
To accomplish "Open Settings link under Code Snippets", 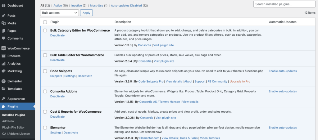I will point(70,76).
